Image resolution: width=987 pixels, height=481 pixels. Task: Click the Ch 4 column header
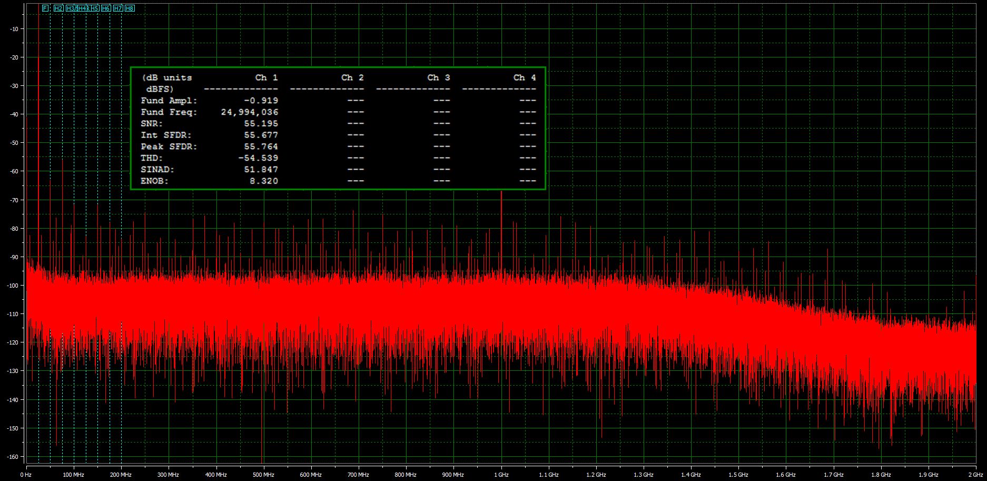tap(525, 77)
